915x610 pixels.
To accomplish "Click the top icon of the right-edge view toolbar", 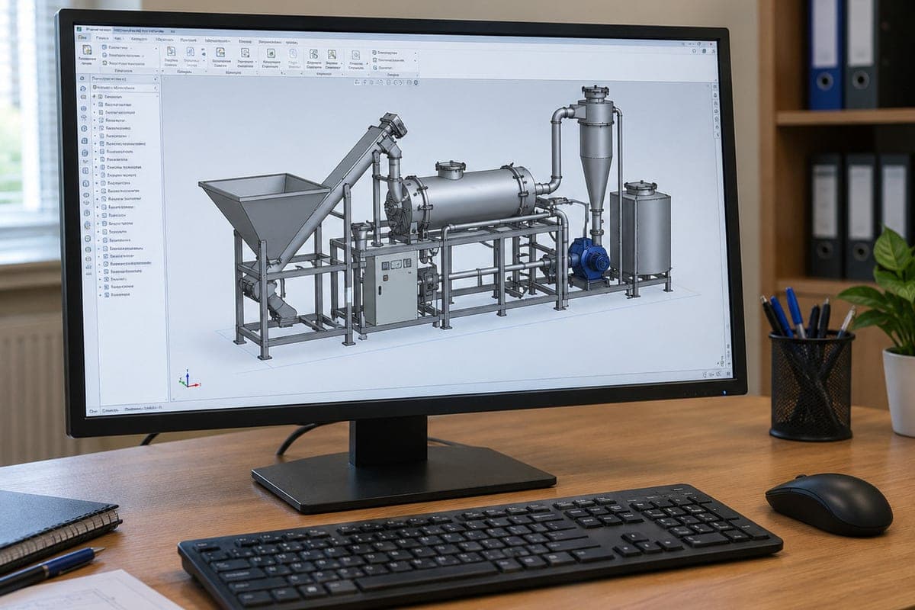I will (x=714, y=88).
